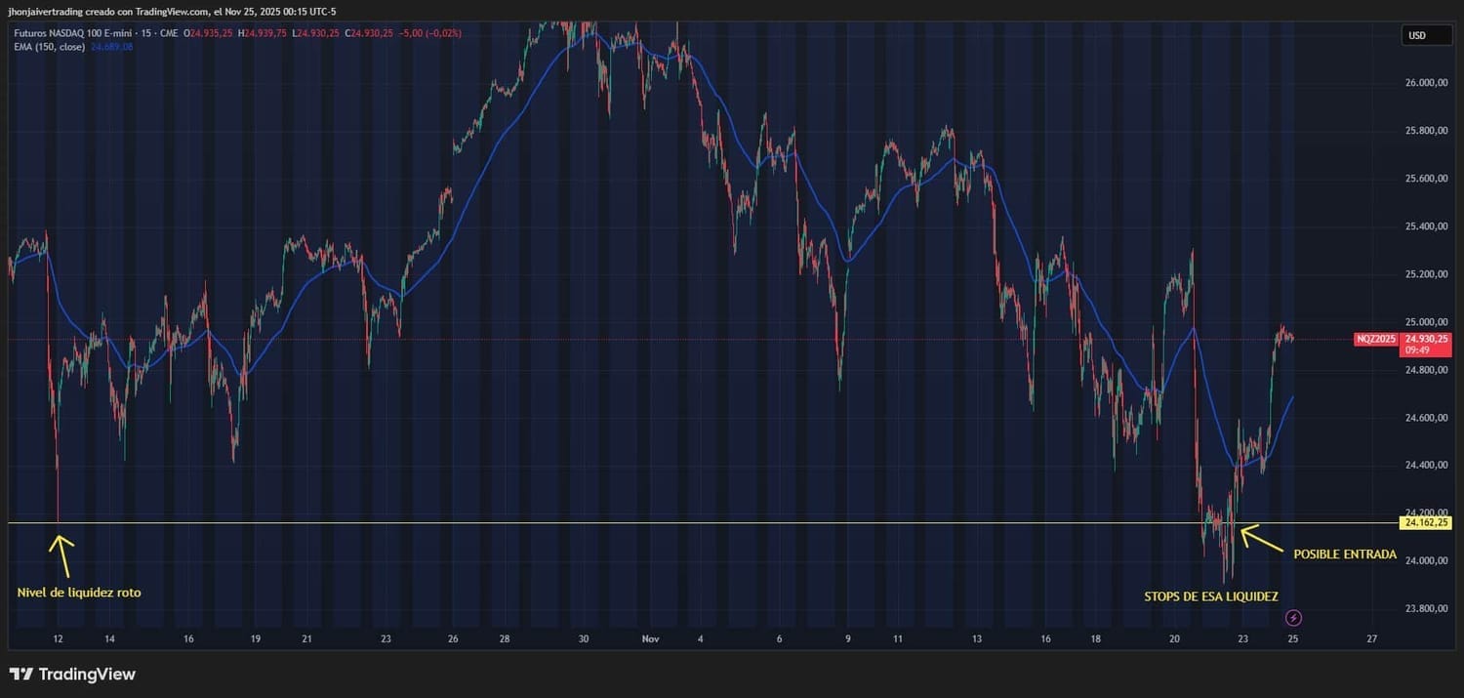Image resolution: width=1464 pixels, height=698 pixels.
Task: Click the 24.800,00 price axis label
Action: tap(1425, 370)
